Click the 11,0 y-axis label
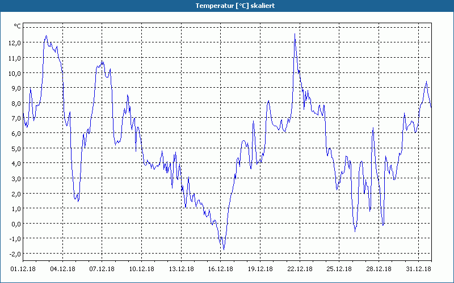 (15, 58)
